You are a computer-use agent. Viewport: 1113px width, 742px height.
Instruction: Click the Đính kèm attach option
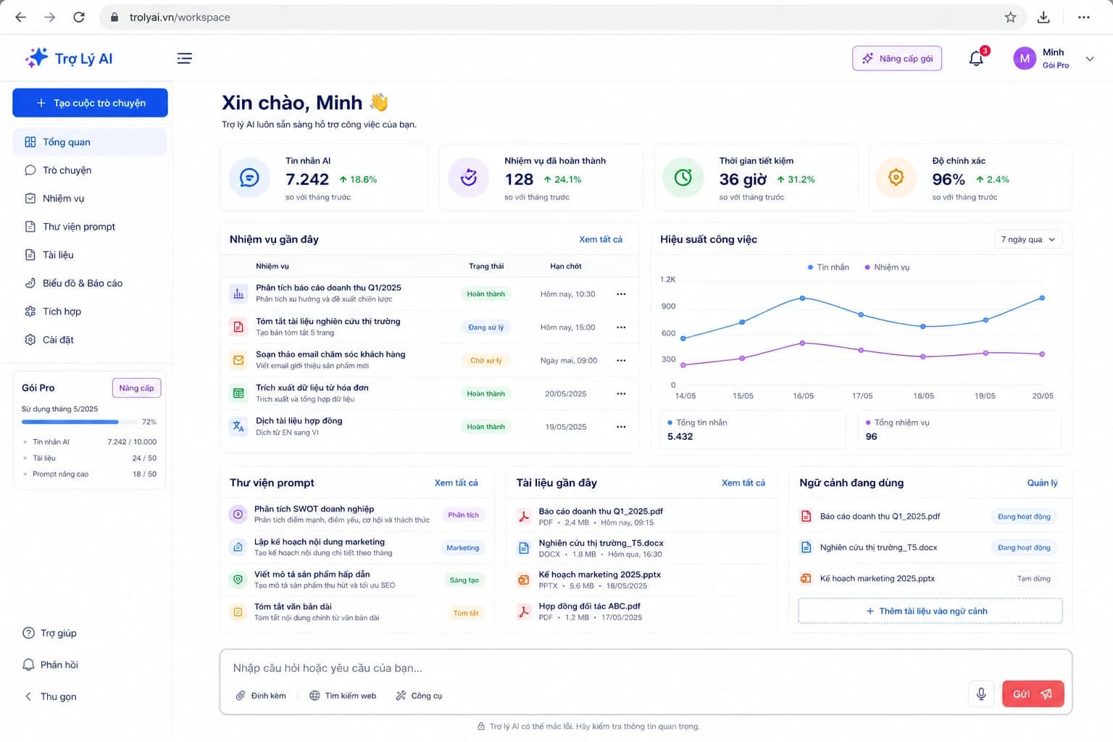pyautogui.click(x=261, y=696)
